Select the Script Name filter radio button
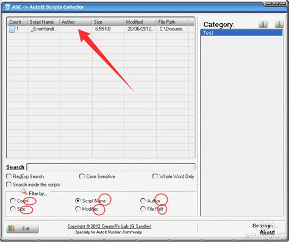289x242 pixels. pyautogui.click(x=77, y=201)
